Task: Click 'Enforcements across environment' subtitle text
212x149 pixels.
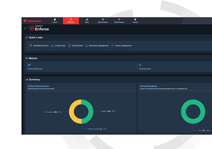Action: [x=41, y=89]
